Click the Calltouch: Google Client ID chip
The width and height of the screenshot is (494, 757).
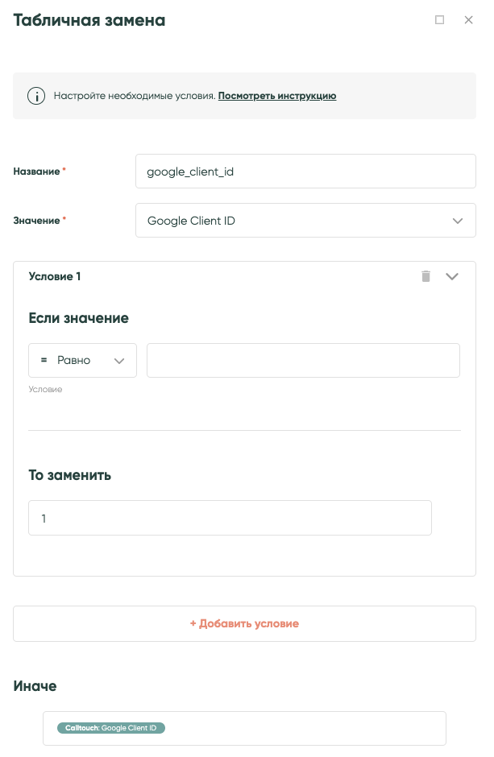click(111, 727)
